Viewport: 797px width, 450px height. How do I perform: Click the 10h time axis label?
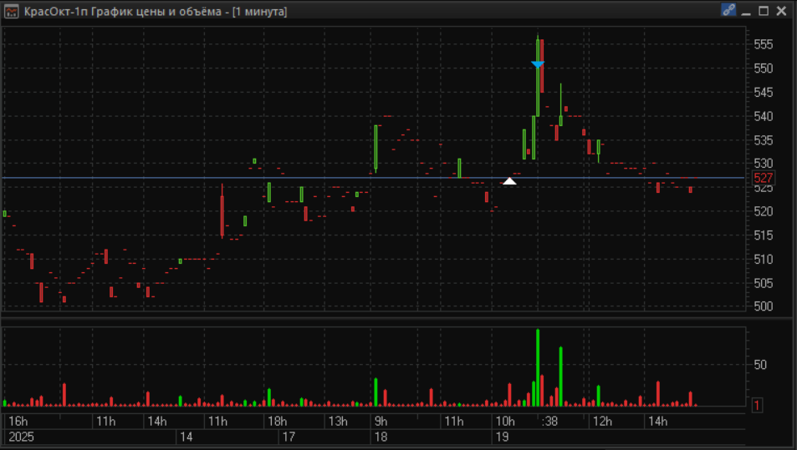point(505,422)
